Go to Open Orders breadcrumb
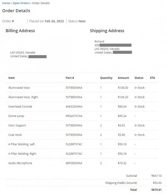167x194 pixels. click(21, 3)
